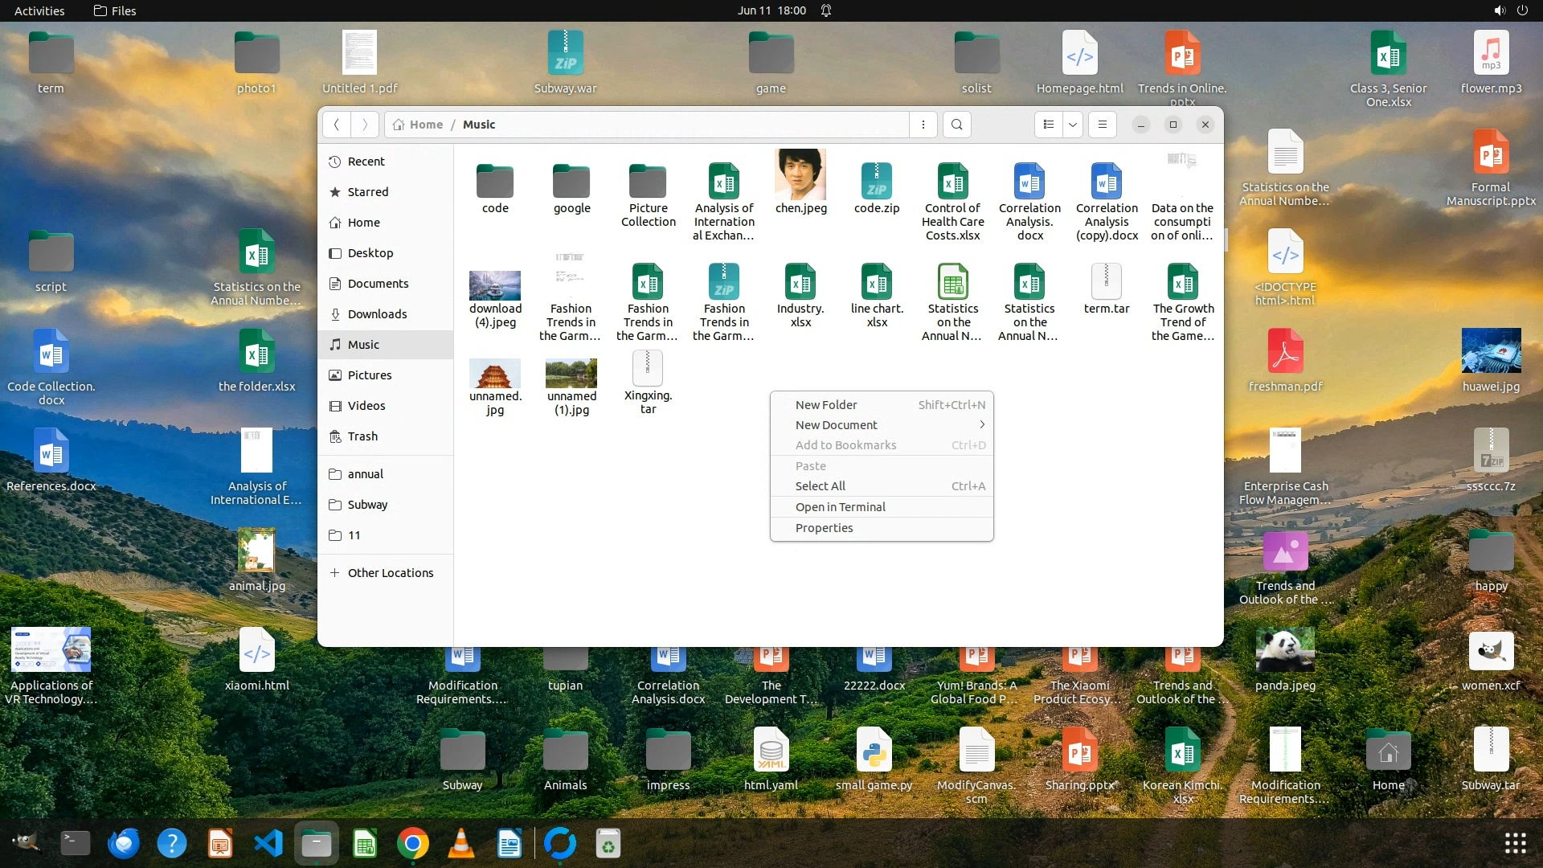Select the chen.jpeg image thumbnail
The image size is (1543, 868).
(x=800, y=175)
